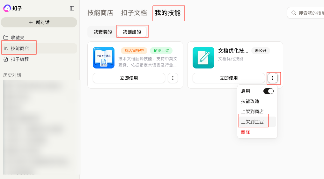Show the 我创建的 skills list
This screenshot has height=179, width=324.
132,32
